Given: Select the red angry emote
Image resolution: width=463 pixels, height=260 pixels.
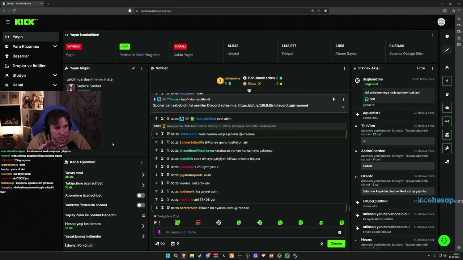Looking at the screenshot, I should [x=198, y=223].
